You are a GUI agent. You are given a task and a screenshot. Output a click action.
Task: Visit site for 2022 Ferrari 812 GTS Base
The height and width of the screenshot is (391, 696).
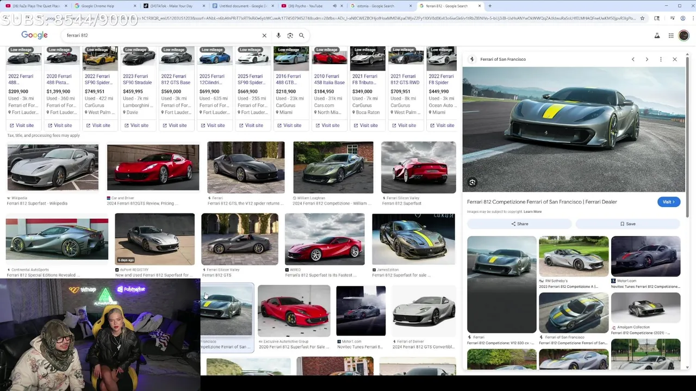[174, 125]
